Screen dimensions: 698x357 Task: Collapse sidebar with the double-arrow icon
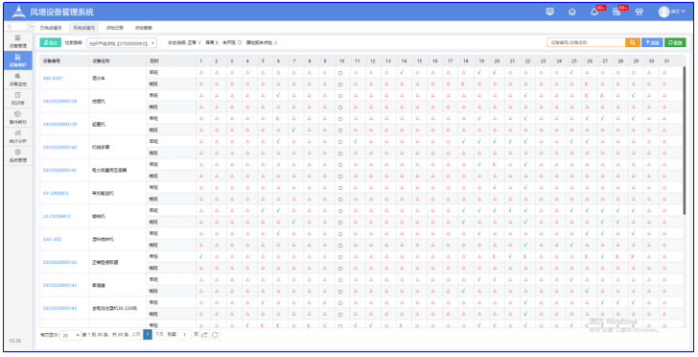[x=32, y=27]
